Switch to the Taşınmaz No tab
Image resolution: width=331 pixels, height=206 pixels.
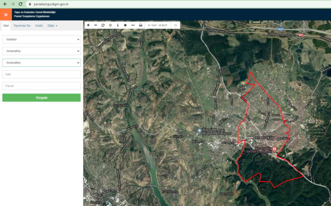coord(22,26)
